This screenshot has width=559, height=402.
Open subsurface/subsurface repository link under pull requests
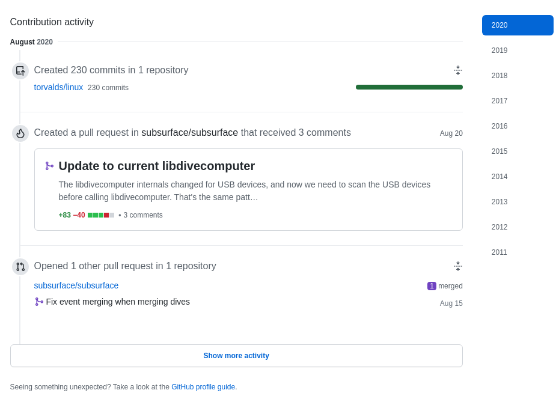[76, 285]
